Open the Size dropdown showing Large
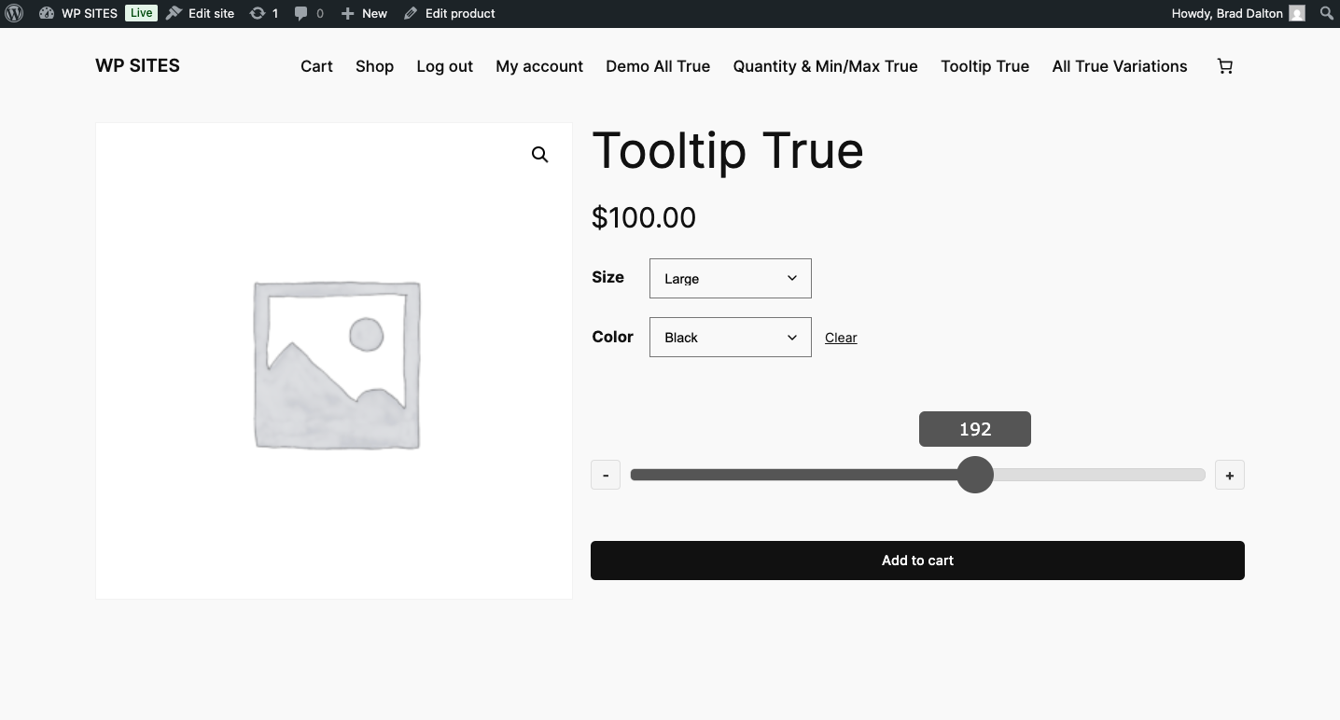 [x=730, y=278]
